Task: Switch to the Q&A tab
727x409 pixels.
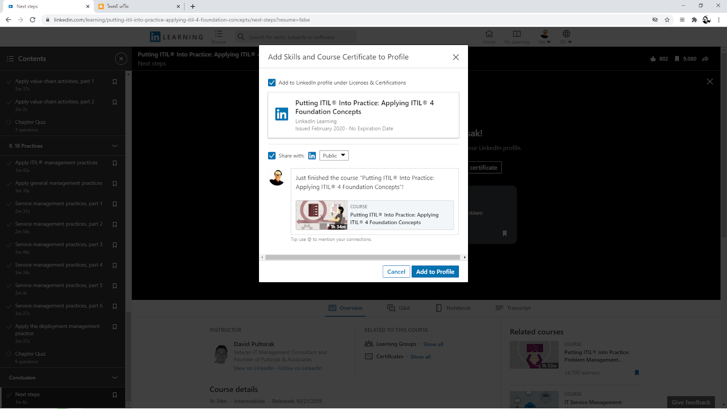Action: click(398, 308)
